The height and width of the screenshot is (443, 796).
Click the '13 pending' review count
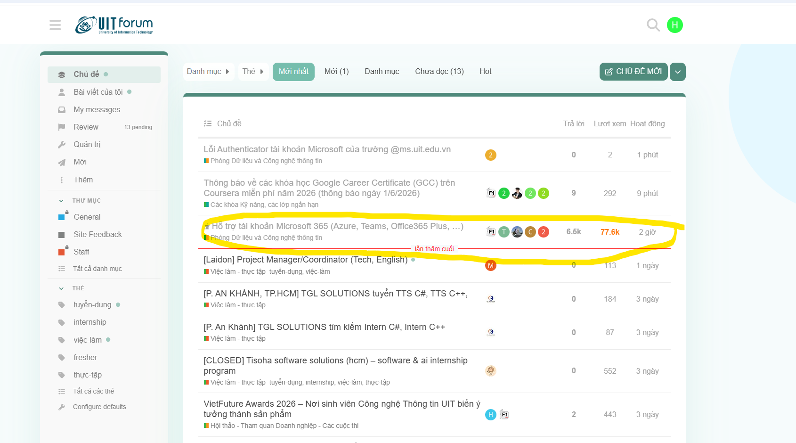(138, 127)
